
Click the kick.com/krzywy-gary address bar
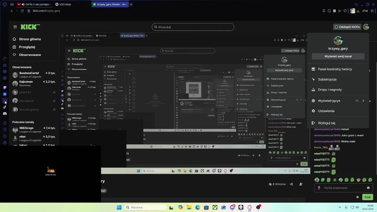click(x=47, y=11)
